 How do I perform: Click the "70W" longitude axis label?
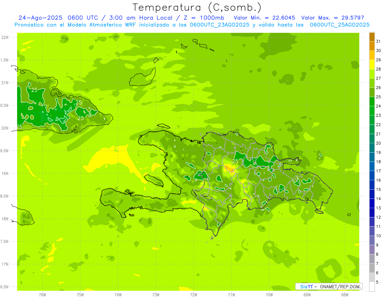pos(269,294)
